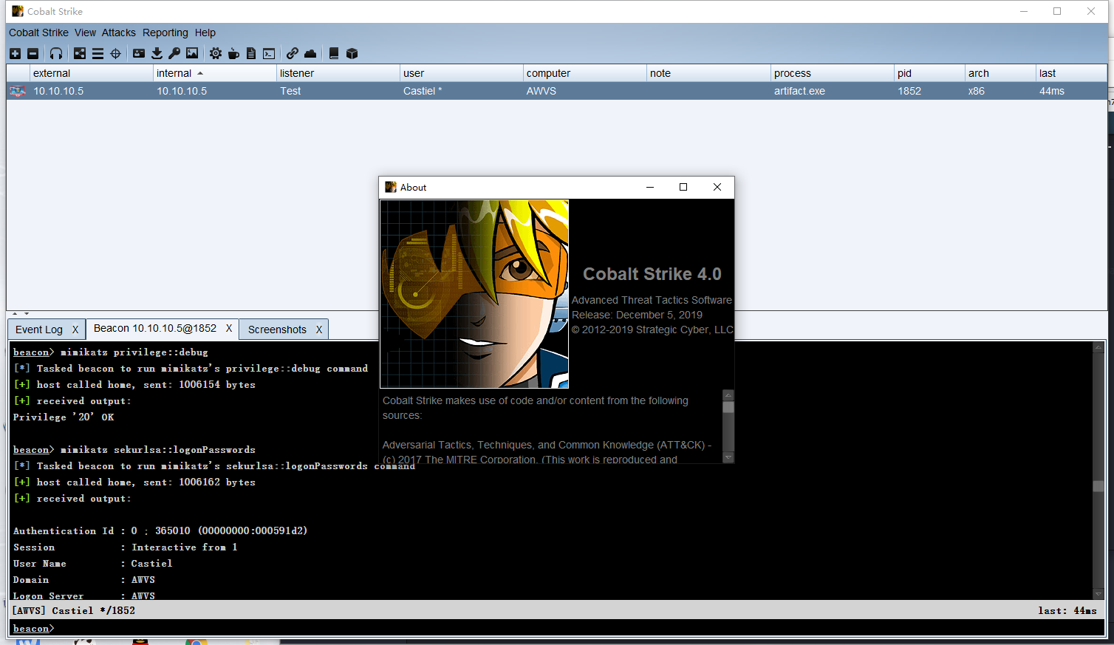This screenshot has width=1114, height=645.
Task: Open Keystrokes key icon
Action: point(174,53)
